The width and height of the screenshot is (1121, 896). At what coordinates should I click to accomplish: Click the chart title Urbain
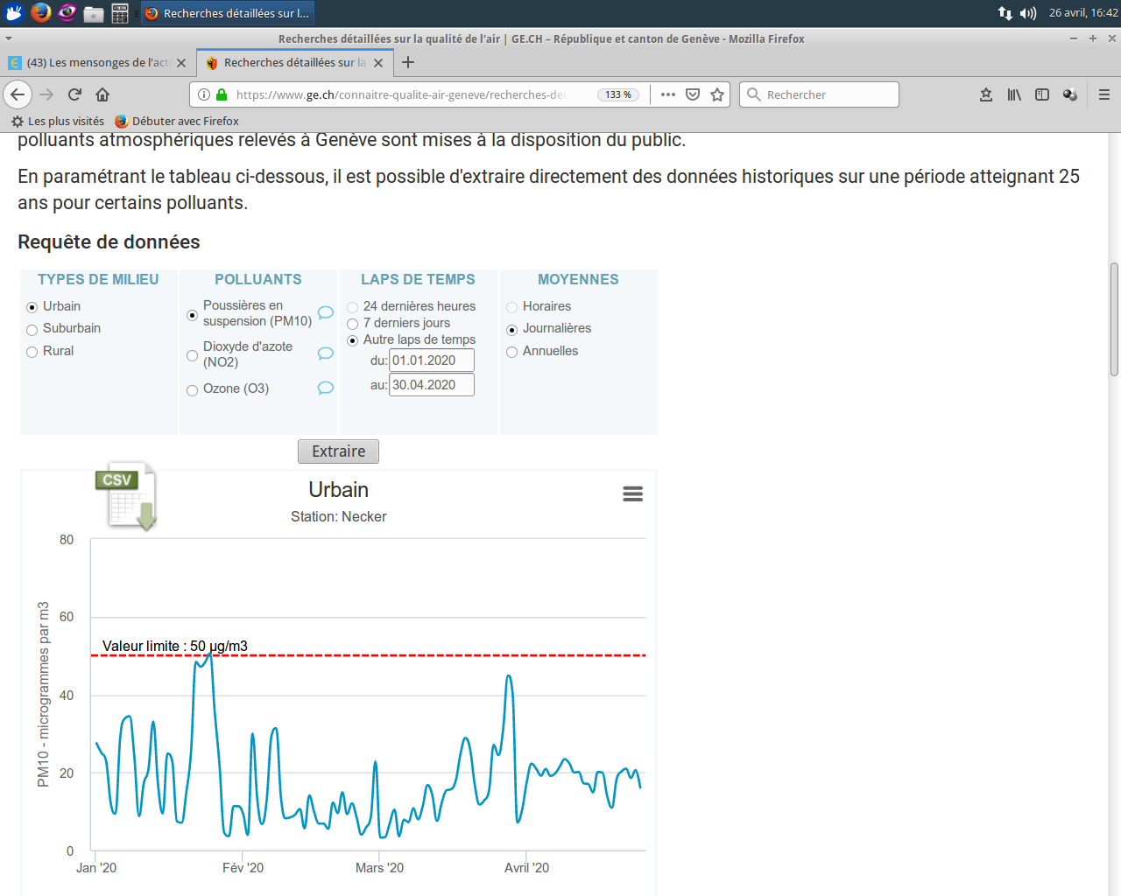click(x=338, y=490)
